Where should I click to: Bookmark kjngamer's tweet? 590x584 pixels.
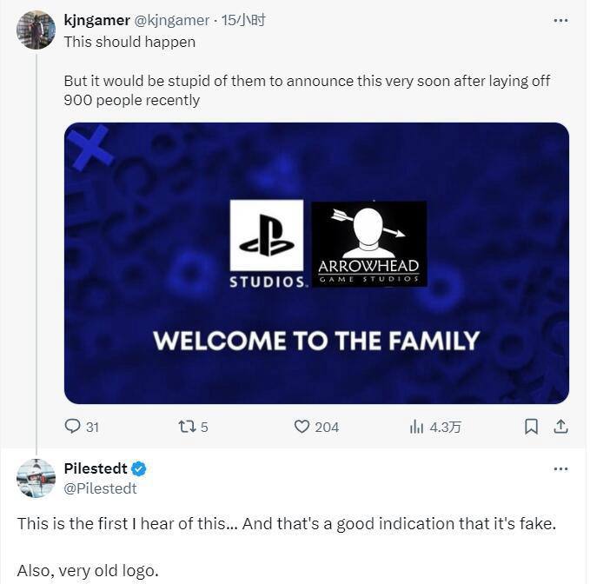click(532, 427)
